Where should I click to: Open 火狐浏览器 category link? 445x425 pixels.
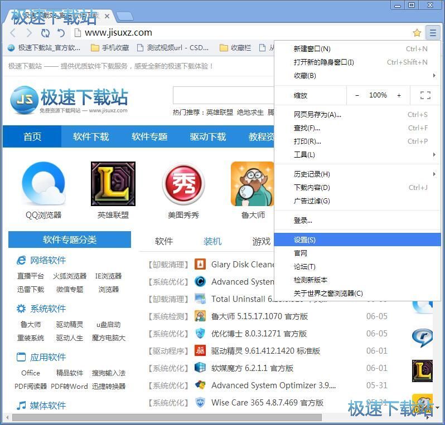(x=70, y=276)
